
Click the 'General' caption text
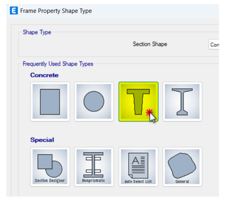click(182, 181)
